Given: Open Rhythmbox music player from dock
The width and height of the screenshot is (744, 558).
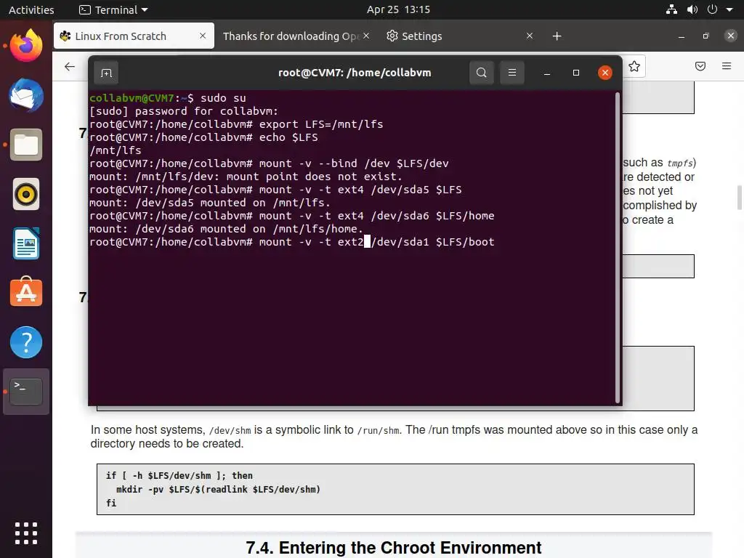Looking at the screenshot, I should 26,194.
